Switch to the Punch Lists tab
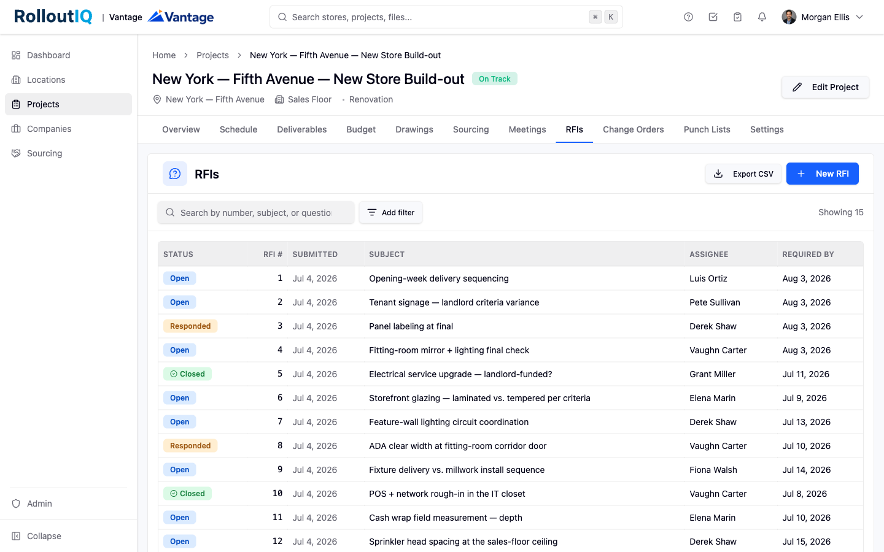 click(x=707, y=129)
